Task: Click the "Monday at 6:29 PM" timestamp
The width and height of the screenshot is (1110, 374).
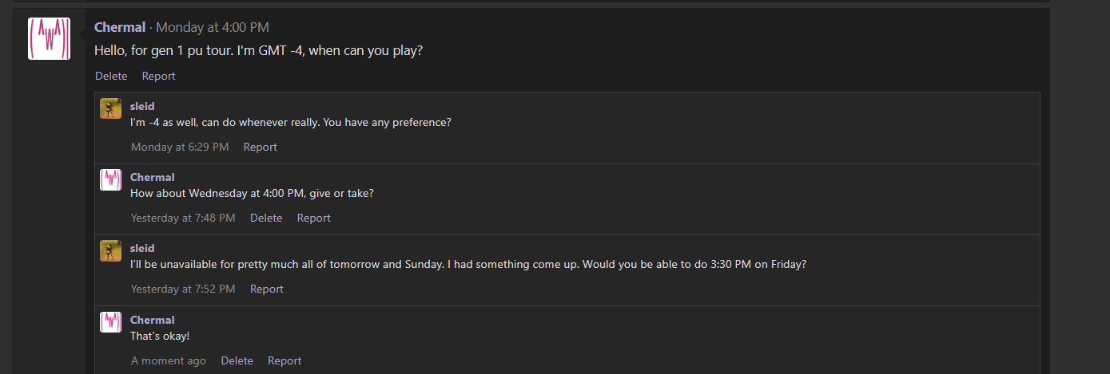Action: [180, 147]
